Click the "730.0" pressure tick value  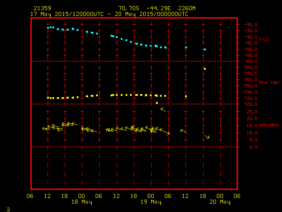(251, 98)
